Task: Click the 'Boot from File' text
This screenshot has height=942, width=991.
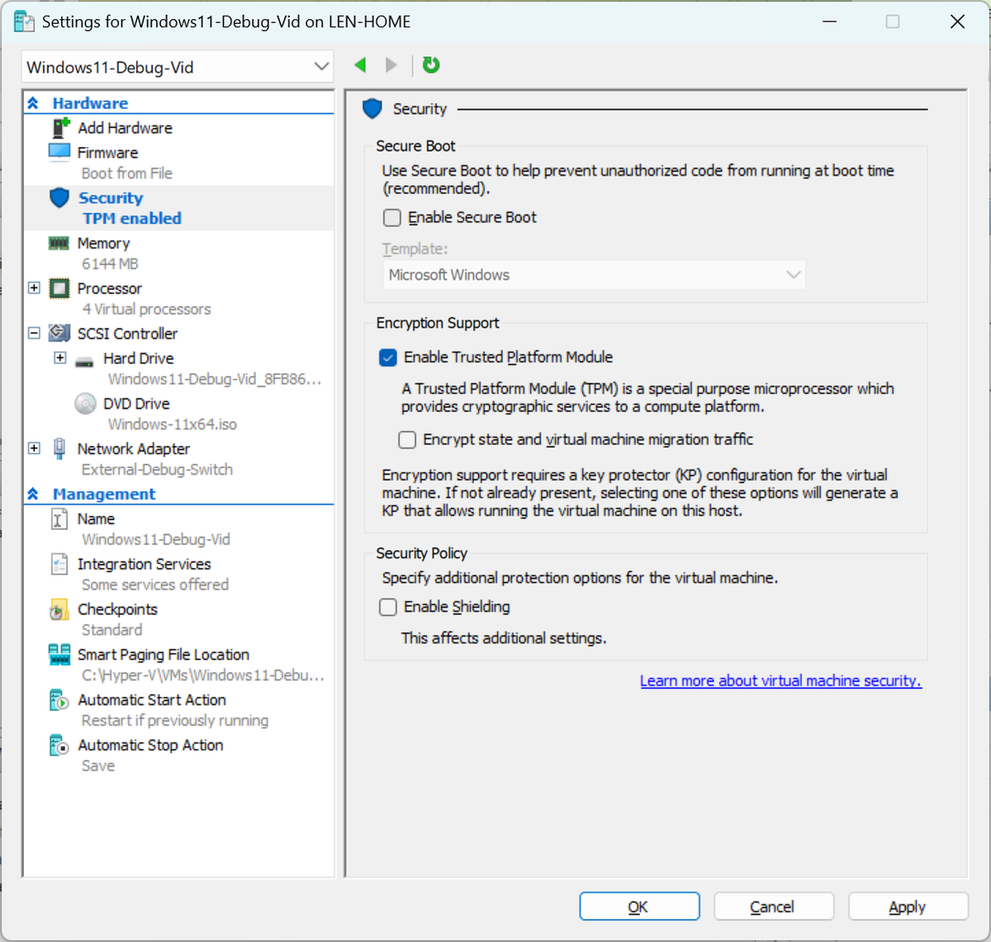Action: (x=126, y=173)
